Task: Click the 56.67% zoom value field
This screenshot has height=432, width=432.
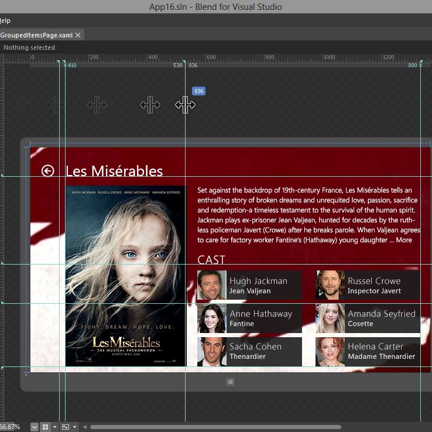Action: pos(11,427)
